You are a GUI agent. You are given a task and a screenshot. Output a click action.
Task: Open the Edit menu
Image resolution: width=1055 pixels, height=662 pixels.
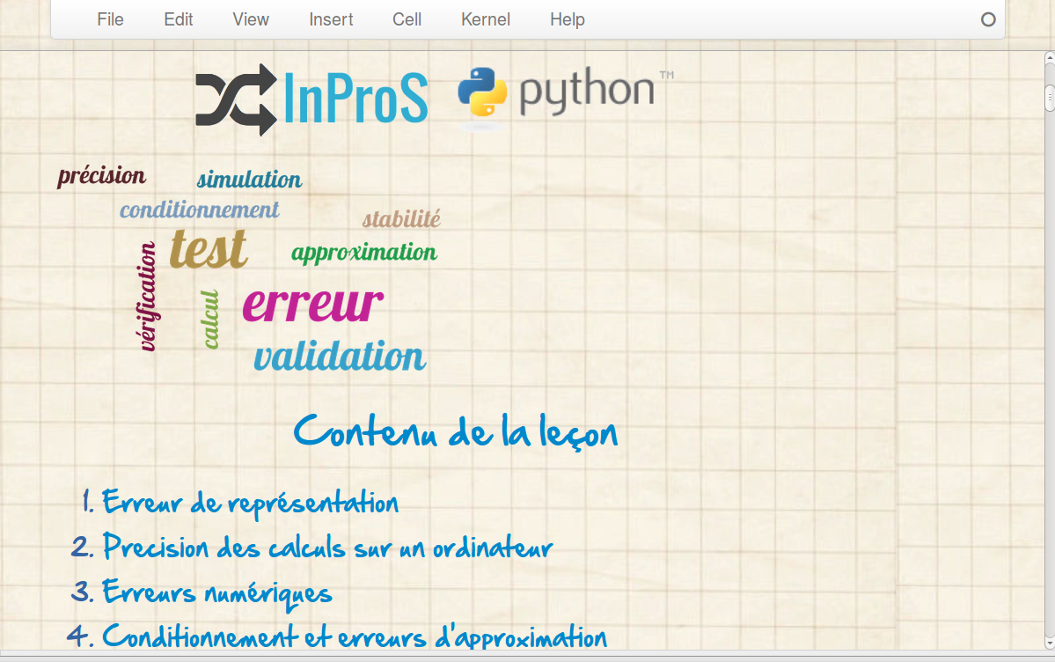pyautogui.click(x=178, y=19)
